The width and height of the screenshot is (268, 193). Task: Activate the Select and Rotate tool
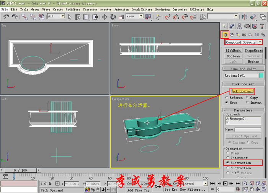113,17
